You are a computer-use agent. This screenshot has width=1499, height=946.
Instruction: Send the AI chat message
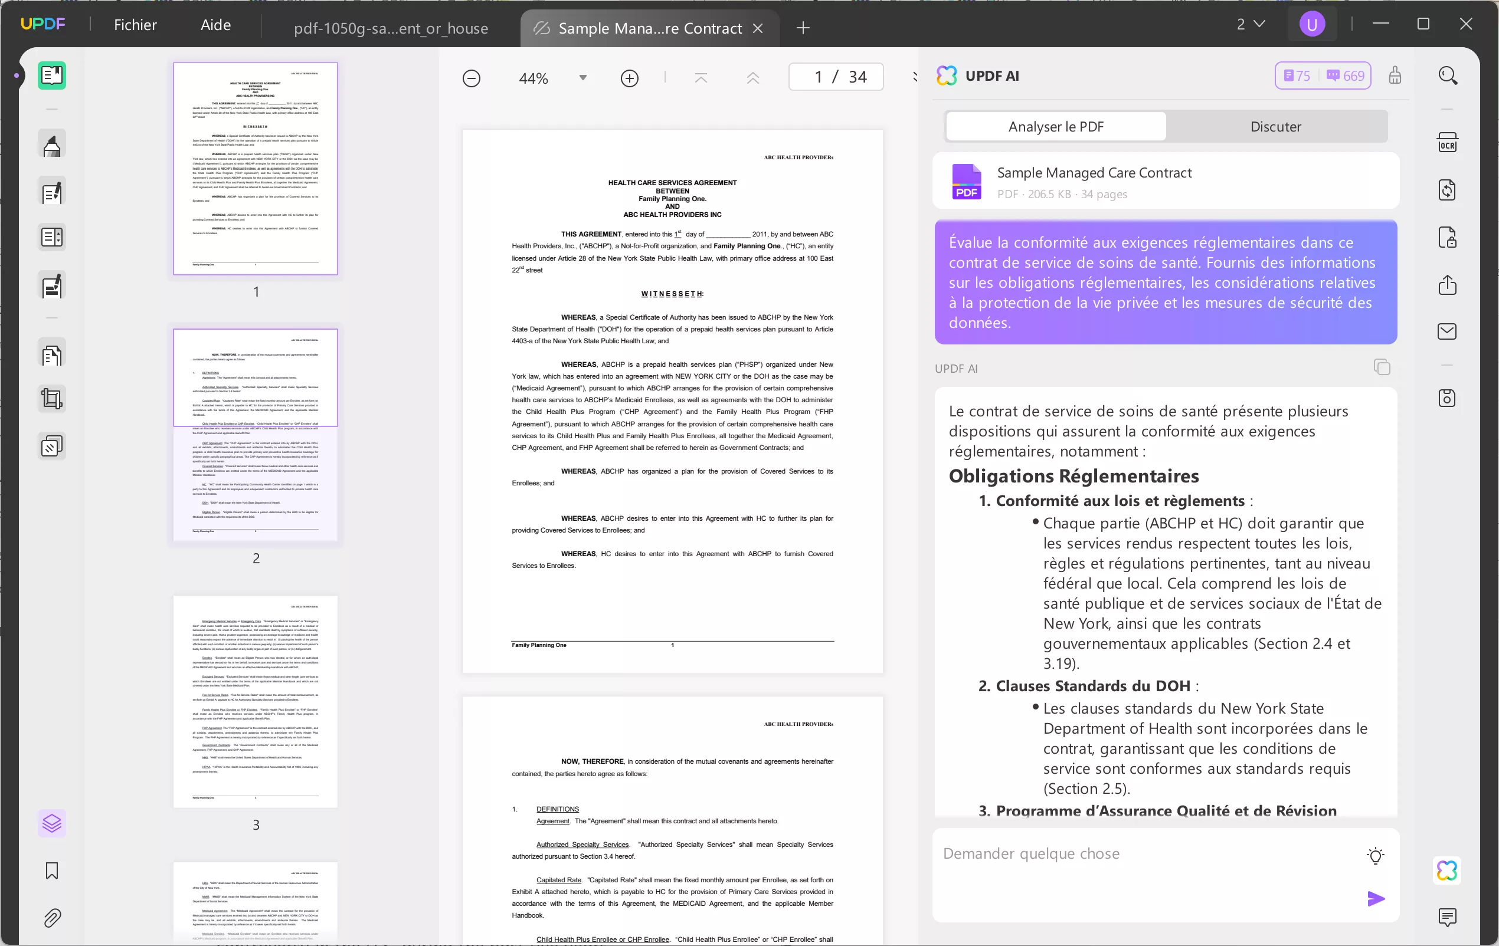[1376, 898]
